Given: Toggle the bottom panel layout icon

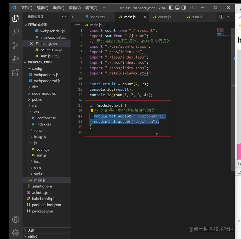Looking at the screenshot, I should pyautogui.click(x=178, y=8).
